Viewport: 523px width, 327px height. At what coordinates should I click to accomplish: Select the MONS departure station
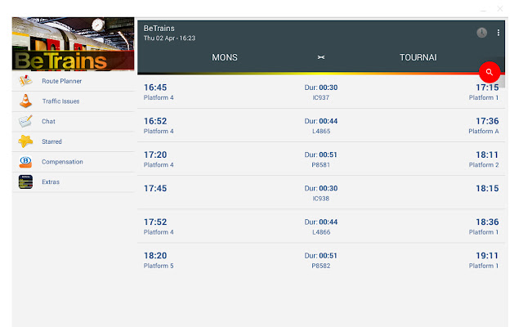tap(225, 58)
